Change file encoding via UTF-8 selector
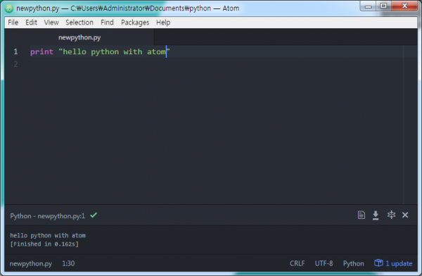Image resolution: width=422 pixels, height=276 pixels. (x=324, y=263)
